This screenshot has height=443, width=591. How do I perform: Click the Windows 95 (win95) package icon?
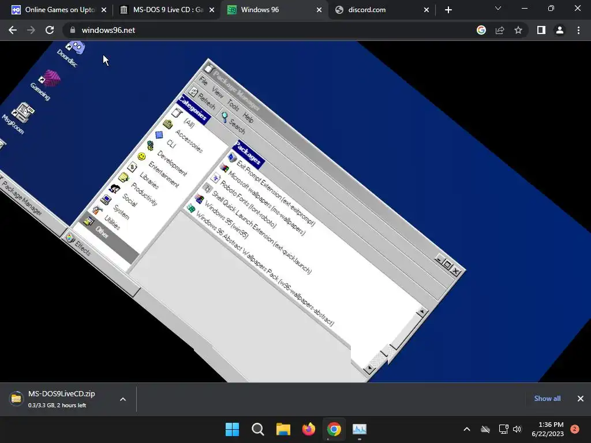[199, 198]
